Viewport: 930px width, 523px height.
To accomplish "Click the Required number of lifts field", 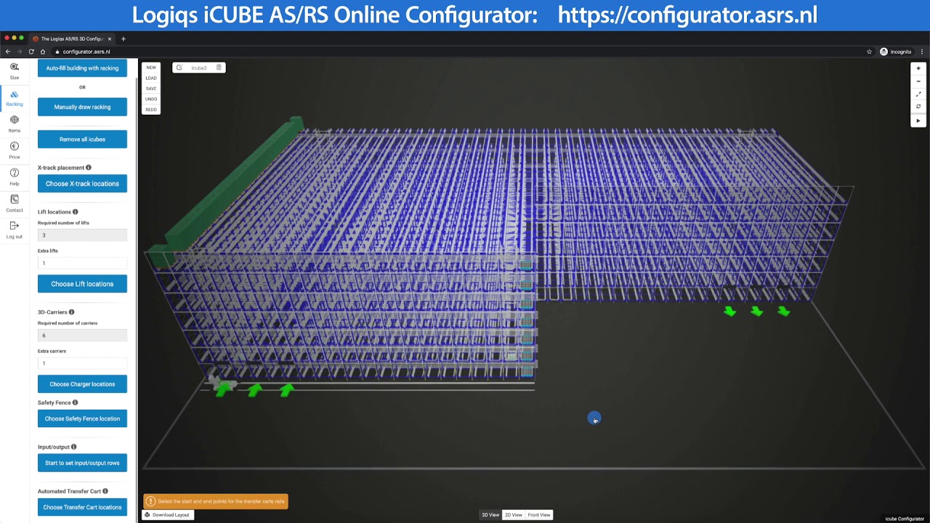I will click(x=82, y=235).
